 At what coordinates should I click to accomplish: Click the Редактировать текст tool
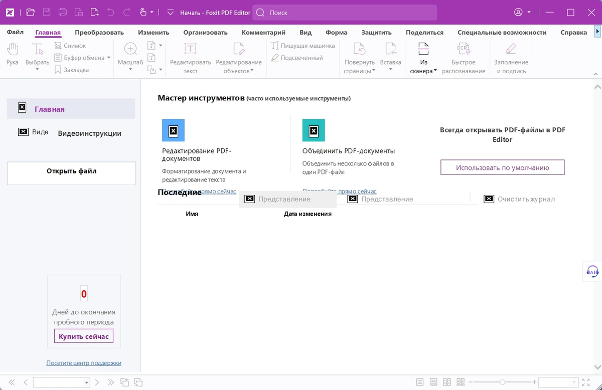pyautogui.click(x=191, y=58)
